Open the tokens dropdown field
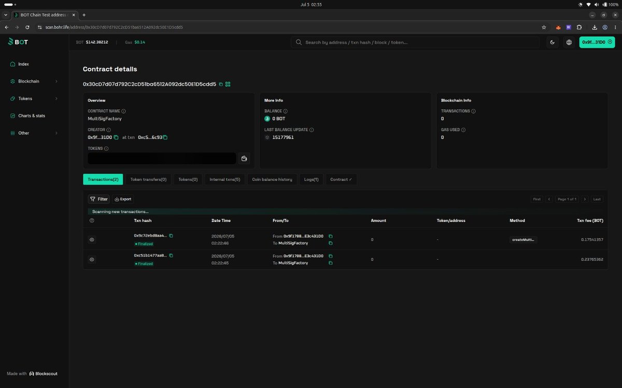The height and width of the screenshot is (388, 622). click(x=162, y=158)
